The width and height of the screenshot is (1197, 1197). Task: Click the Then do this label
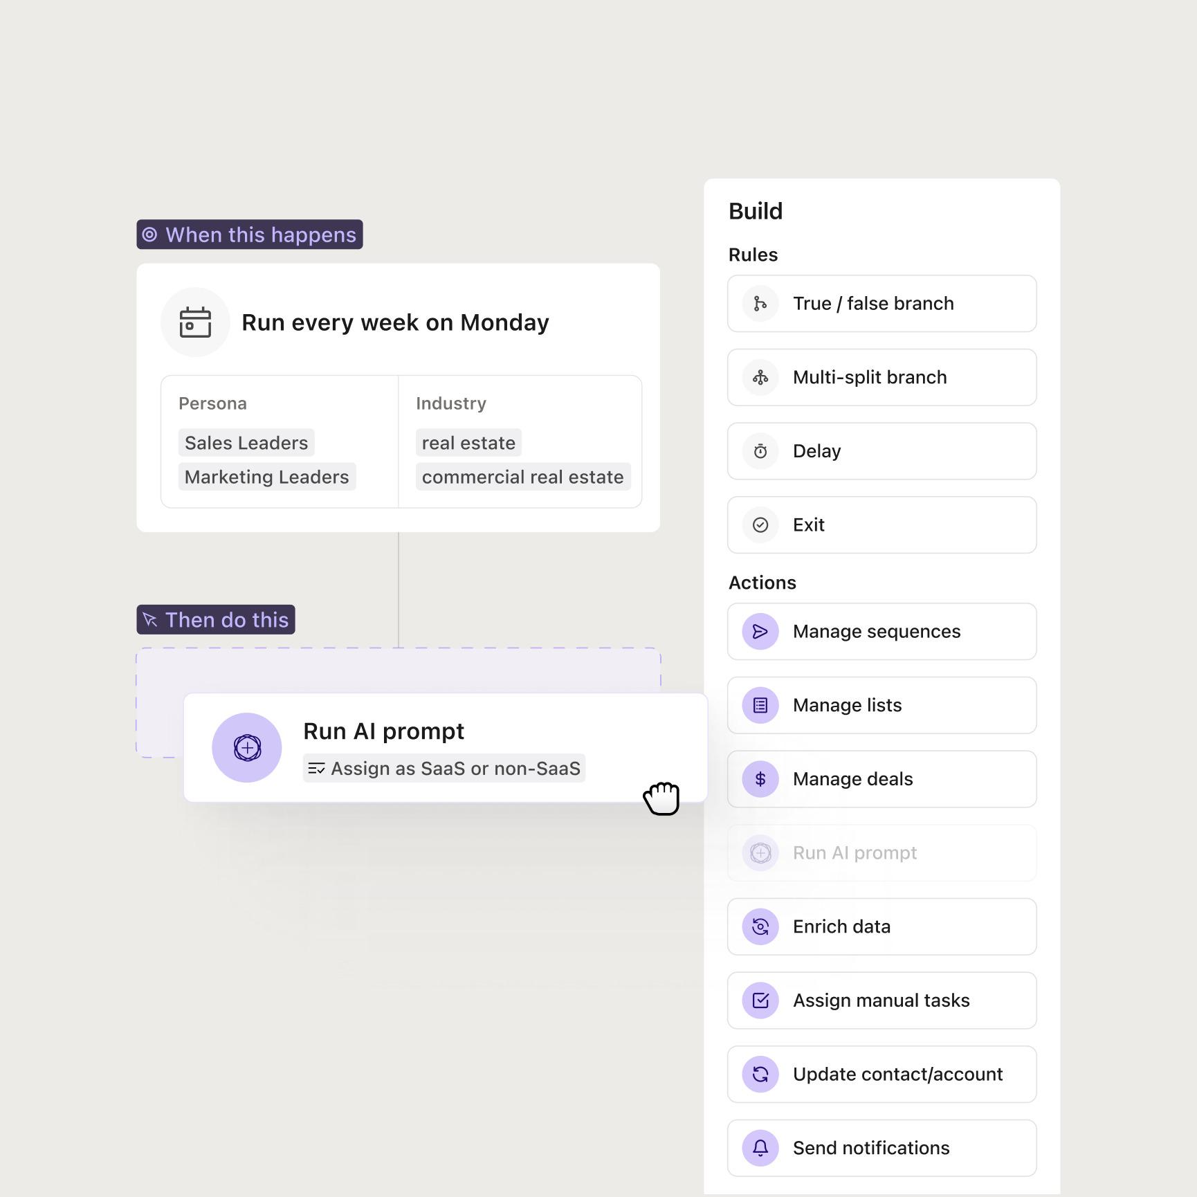[x=216, y=620]
